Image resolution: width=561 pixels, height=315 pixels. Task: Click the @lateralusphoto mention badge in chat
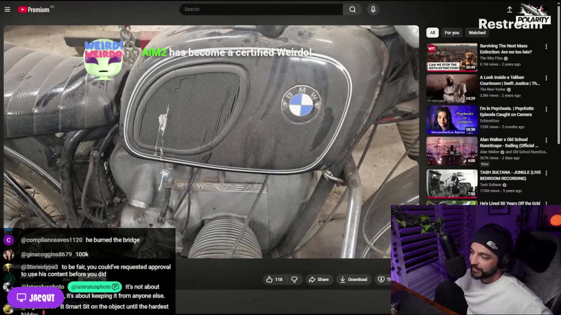tap(94, 287)
